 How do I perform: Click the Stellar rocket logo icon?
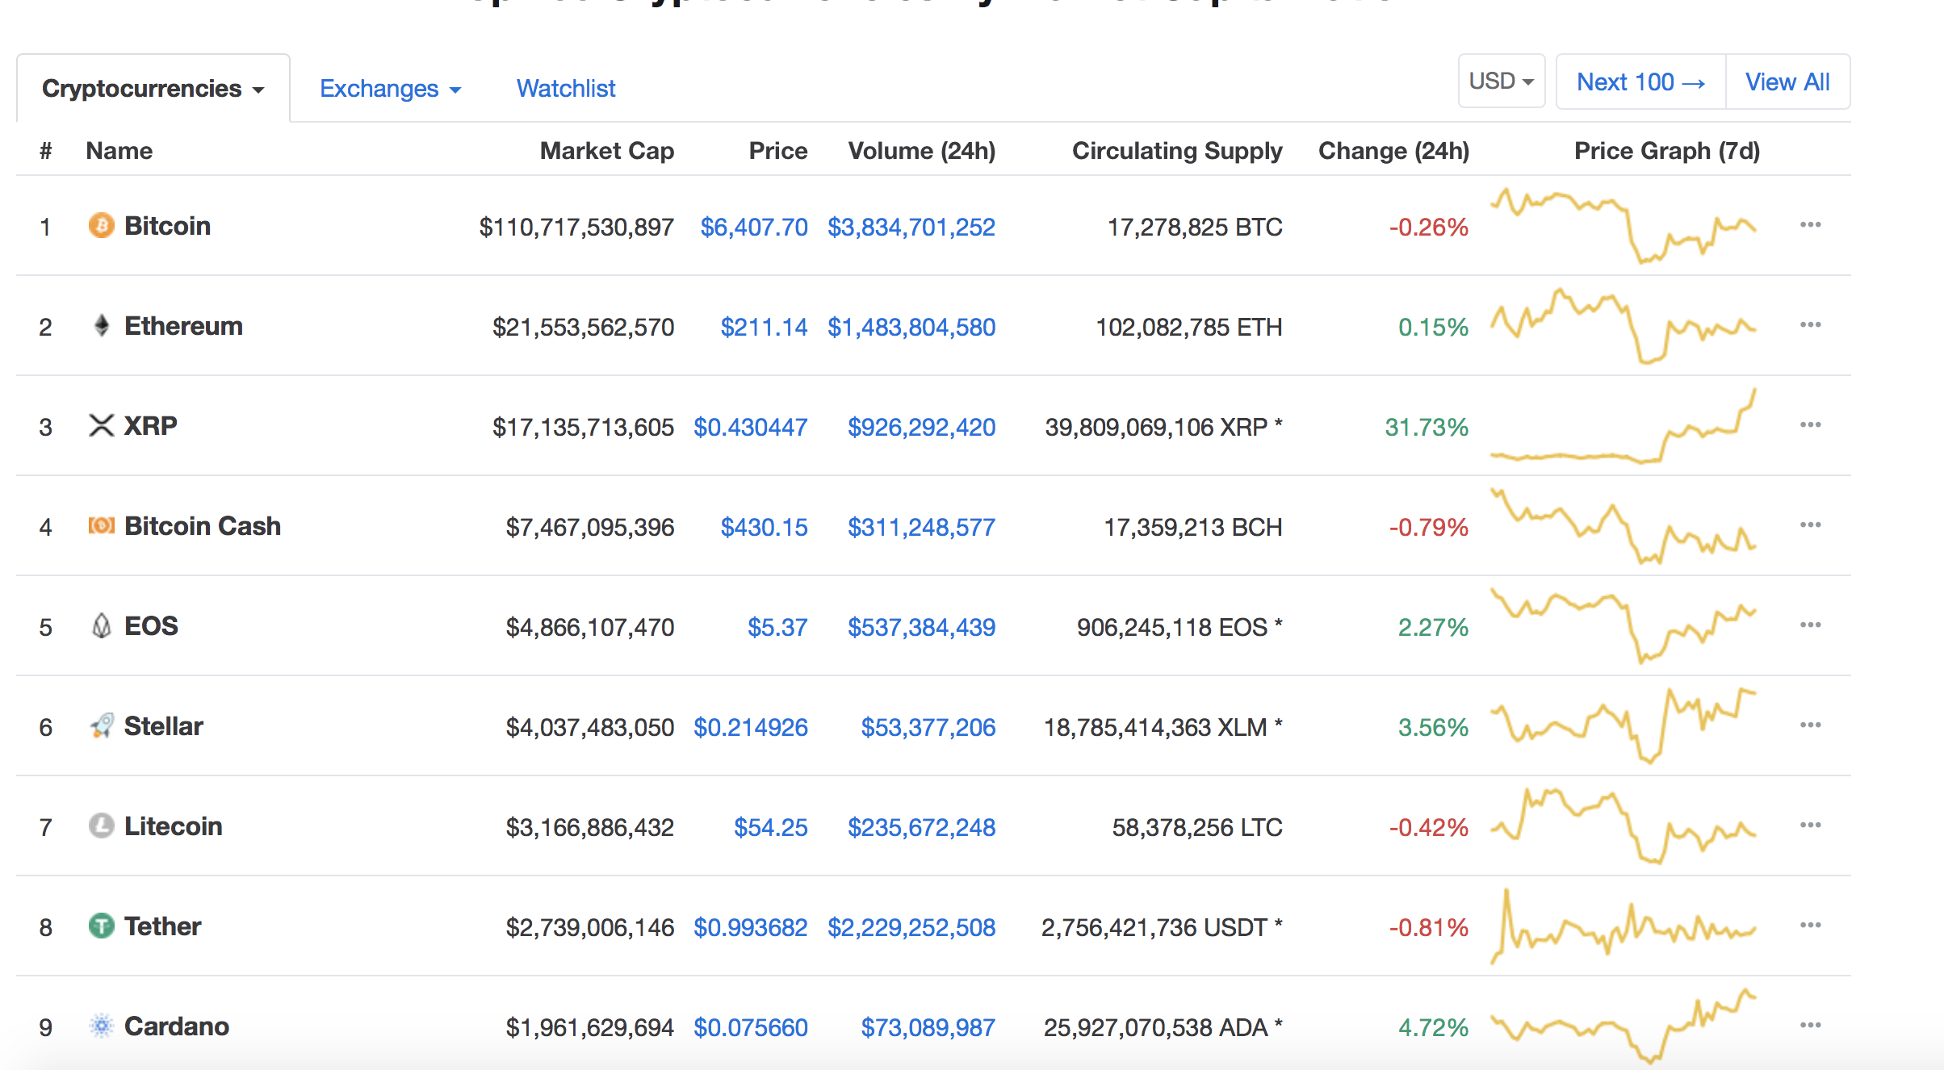101,725
